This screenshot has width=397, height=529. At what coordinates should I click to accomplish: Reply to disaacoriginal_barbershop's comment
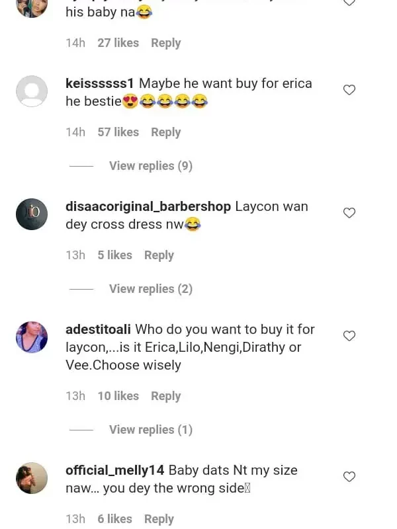(x=159, y=255)
